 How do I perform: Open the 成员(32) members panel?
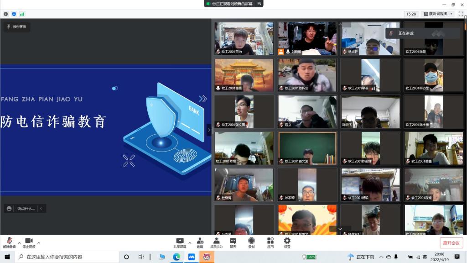coord(216,242)
